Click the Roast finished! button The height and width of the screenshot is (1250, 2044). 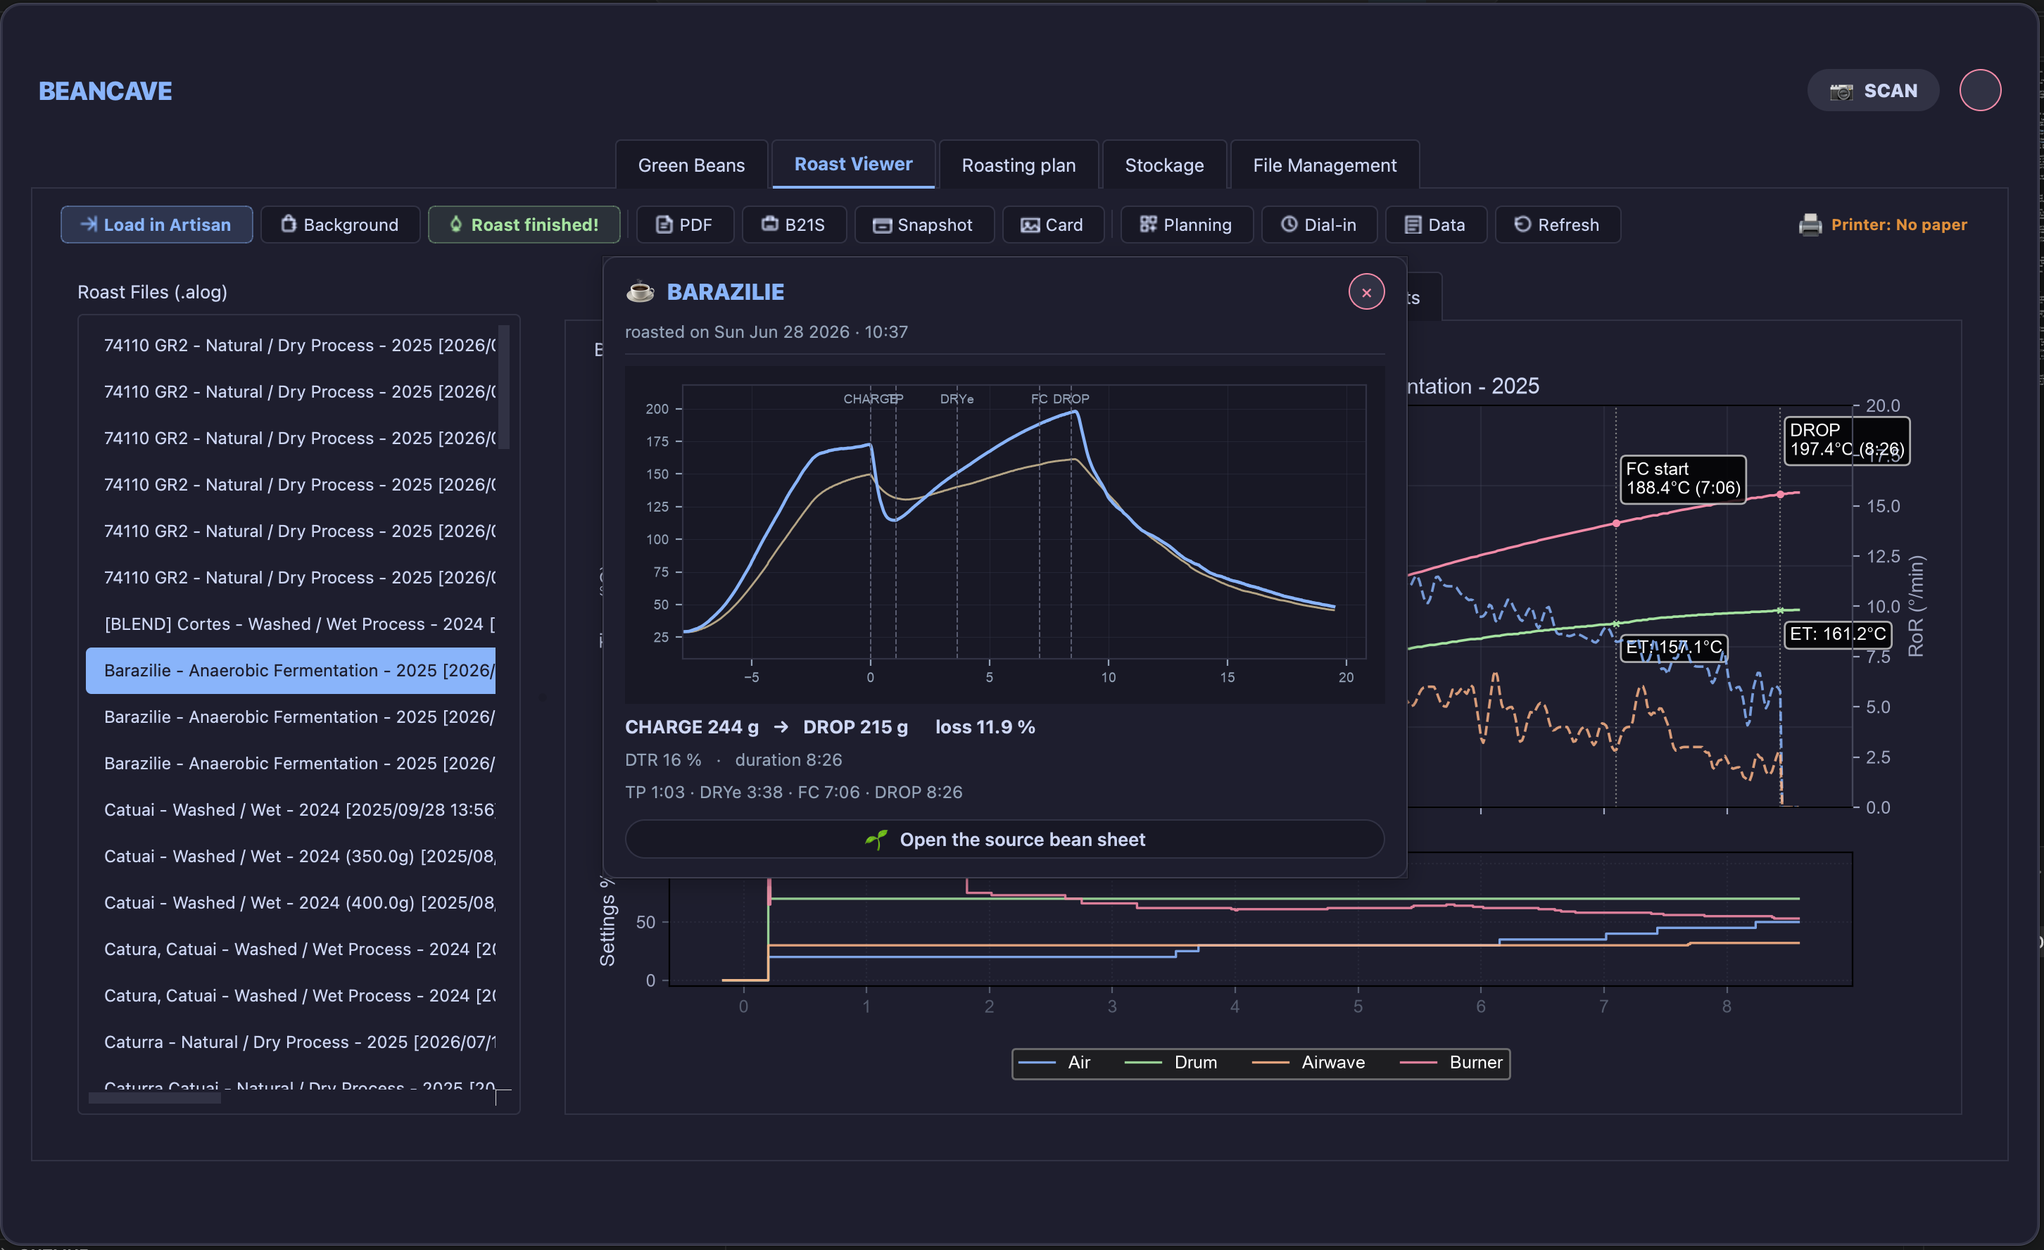tap(524, 225)
